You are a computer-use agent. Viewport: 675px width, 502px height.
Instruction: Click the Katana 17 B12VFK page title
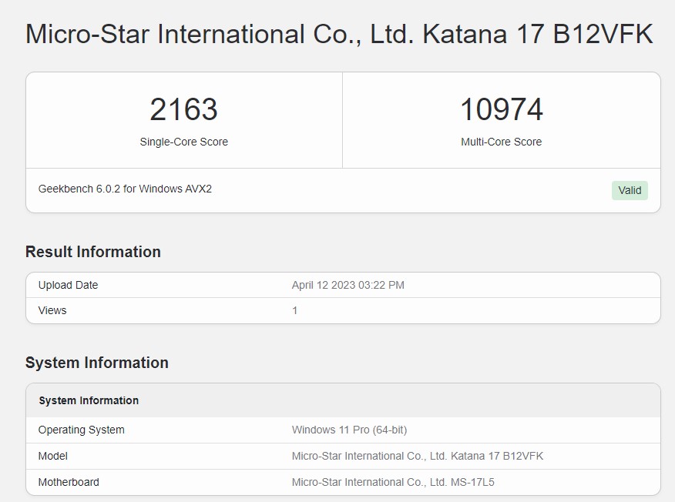click(339, 35)
